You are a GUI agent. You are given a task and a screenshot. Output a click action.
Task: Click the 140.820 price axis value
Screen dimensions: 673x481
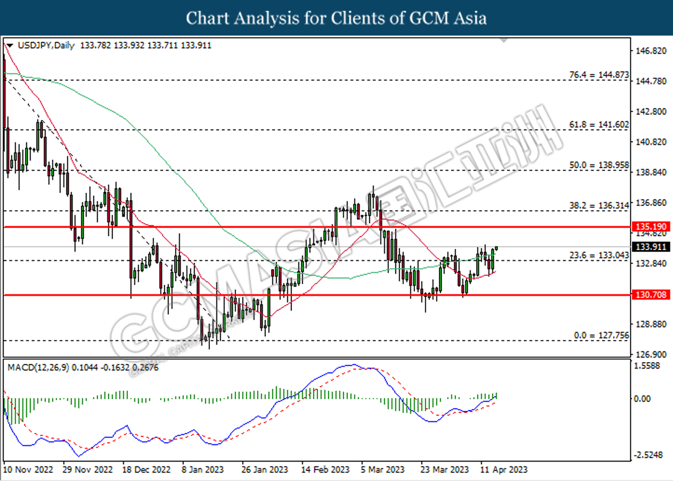pos(651,142)
